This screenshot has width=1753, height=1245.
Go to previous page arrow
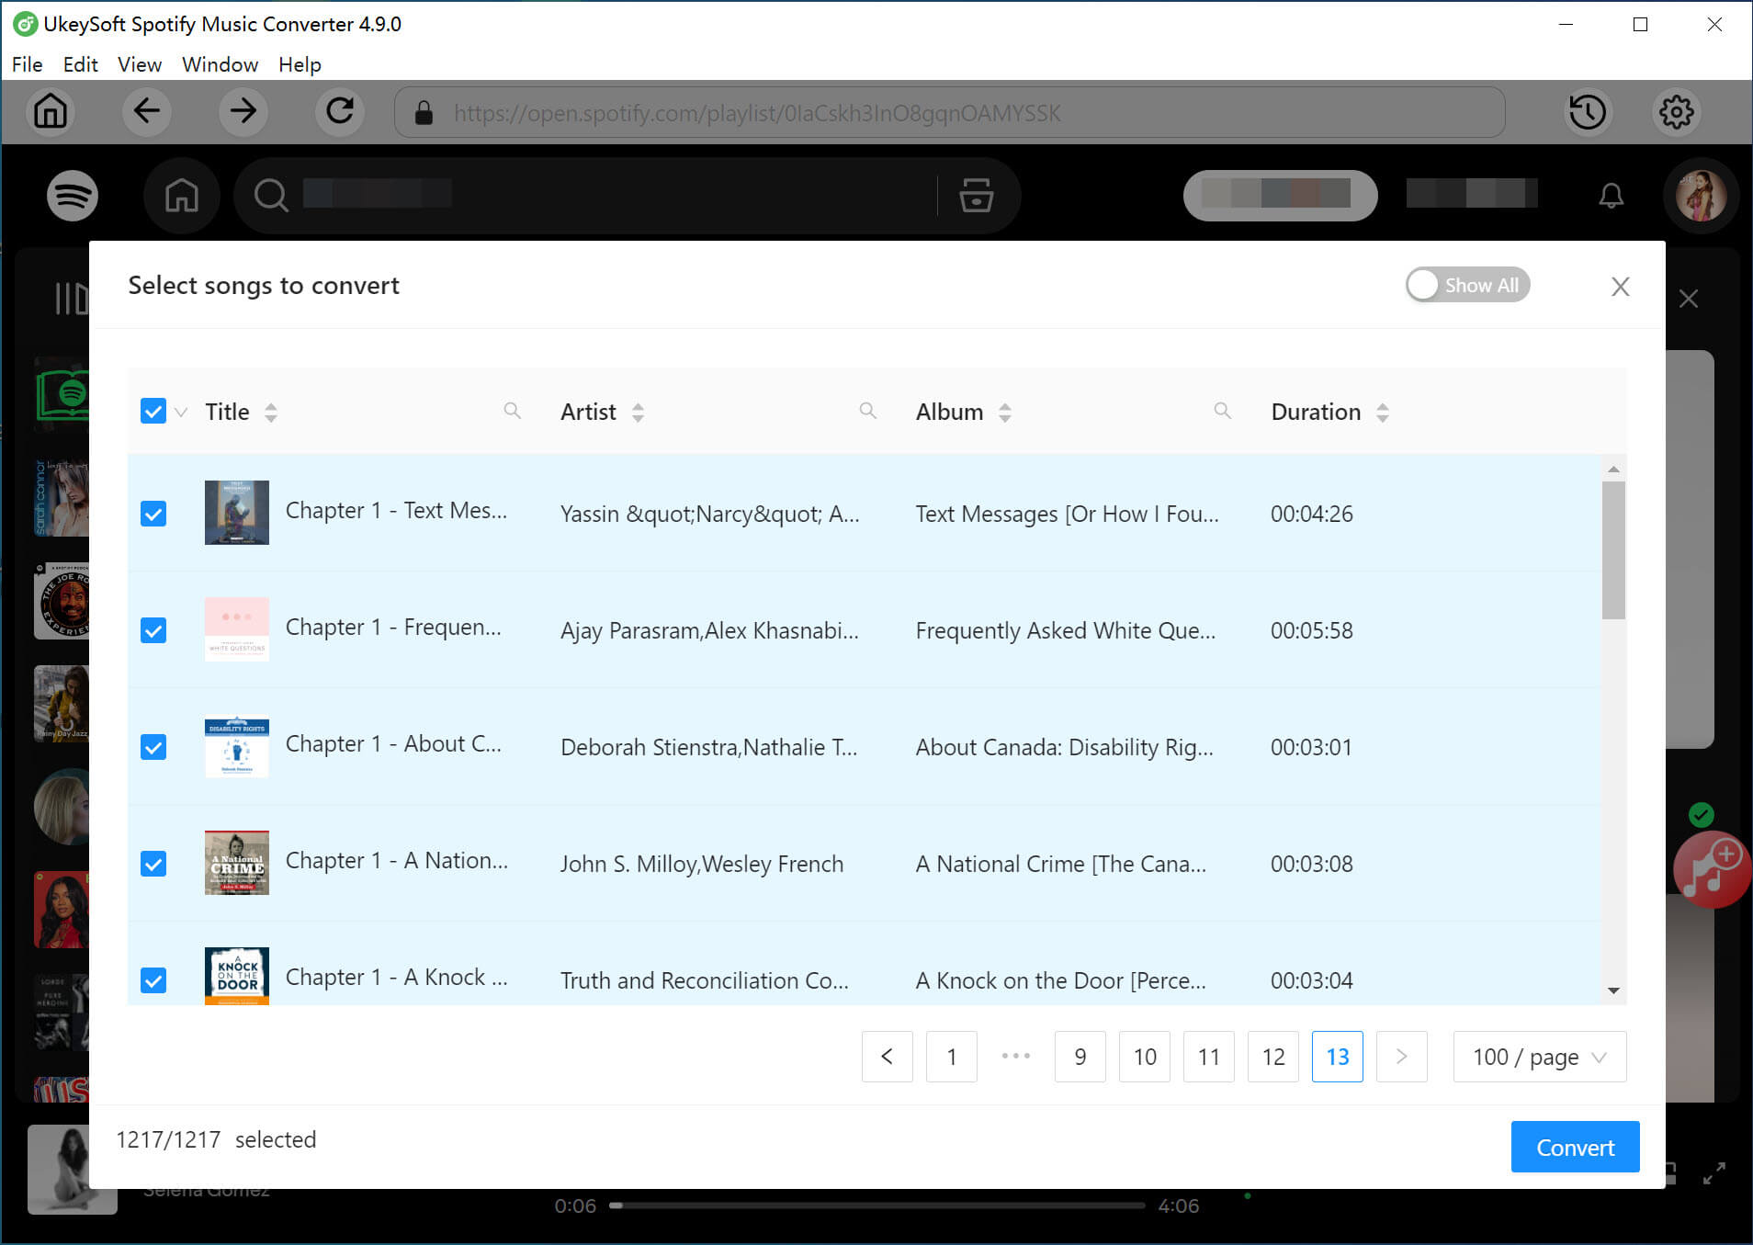887,1057
